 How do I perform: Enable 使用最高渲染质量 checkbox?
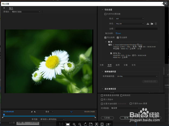pos(102,95)
